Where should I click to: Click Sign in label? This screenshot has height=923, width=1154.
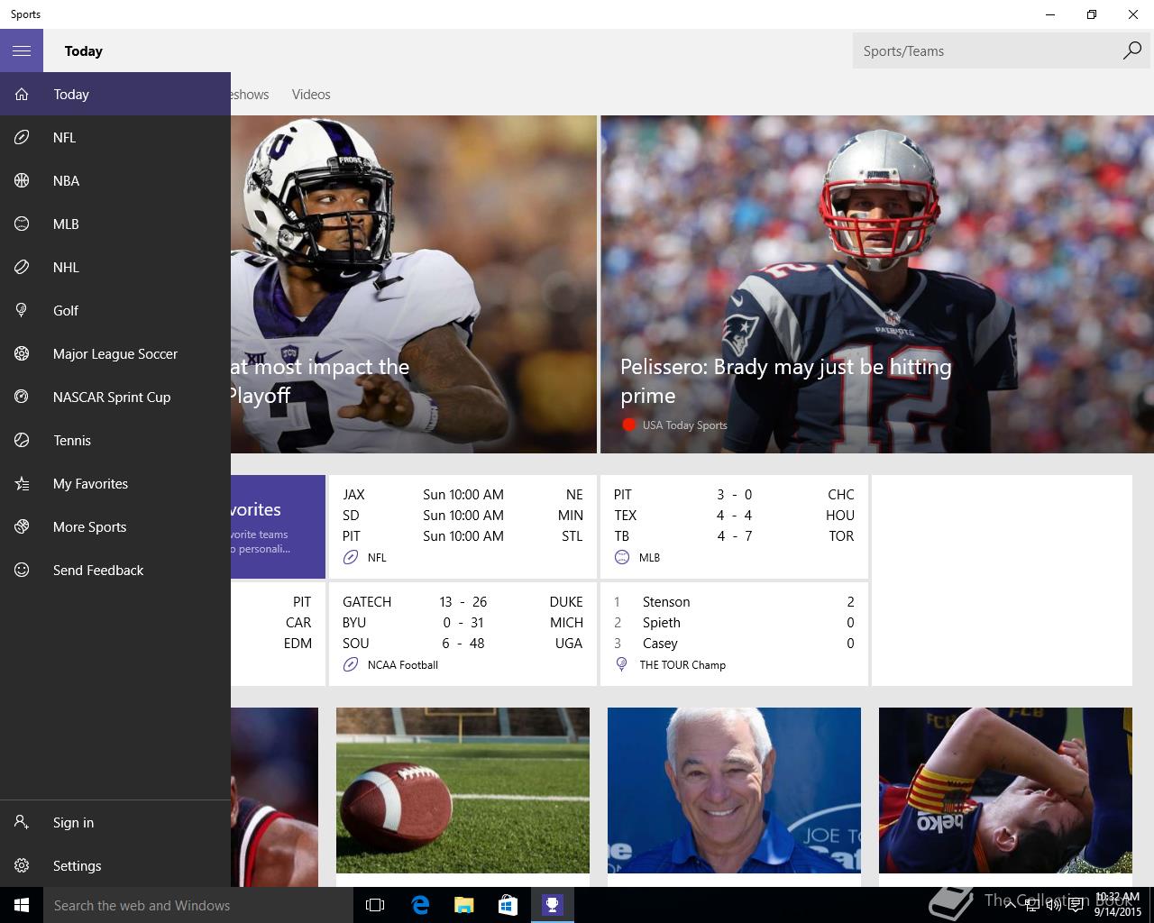[x=73, y=822]
